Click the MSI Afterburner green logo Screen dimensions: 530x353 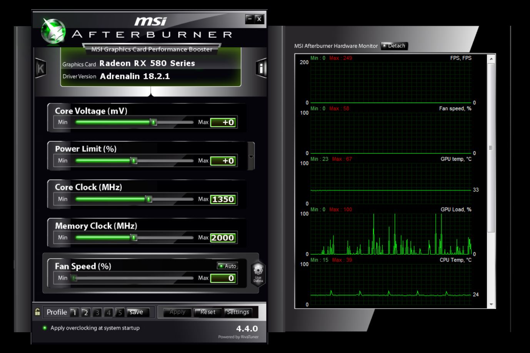53,31
